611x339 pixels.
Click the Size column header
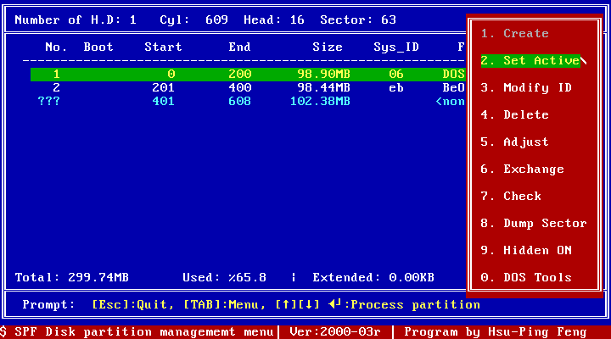(328, 47)
